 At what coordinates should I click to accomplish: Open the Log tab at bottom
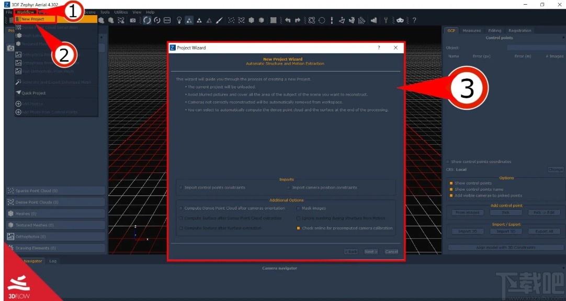click(x=53, y=261)
